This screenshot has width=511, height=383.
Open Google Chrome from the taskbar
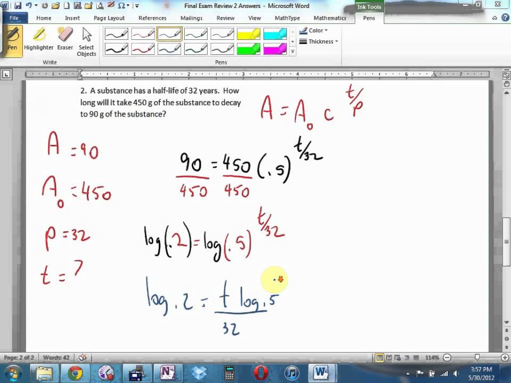tap(76, 373)
